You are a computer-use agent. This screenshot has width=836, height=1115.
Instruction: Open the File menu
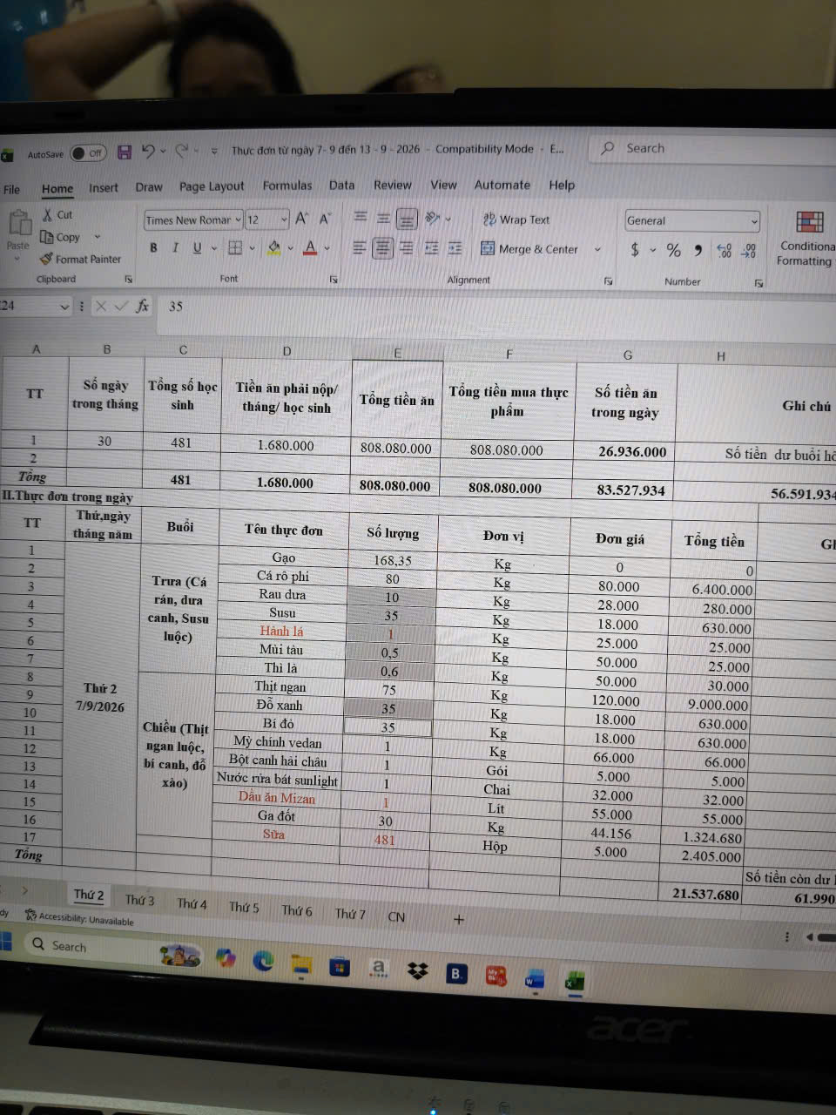tap(11, 189)
